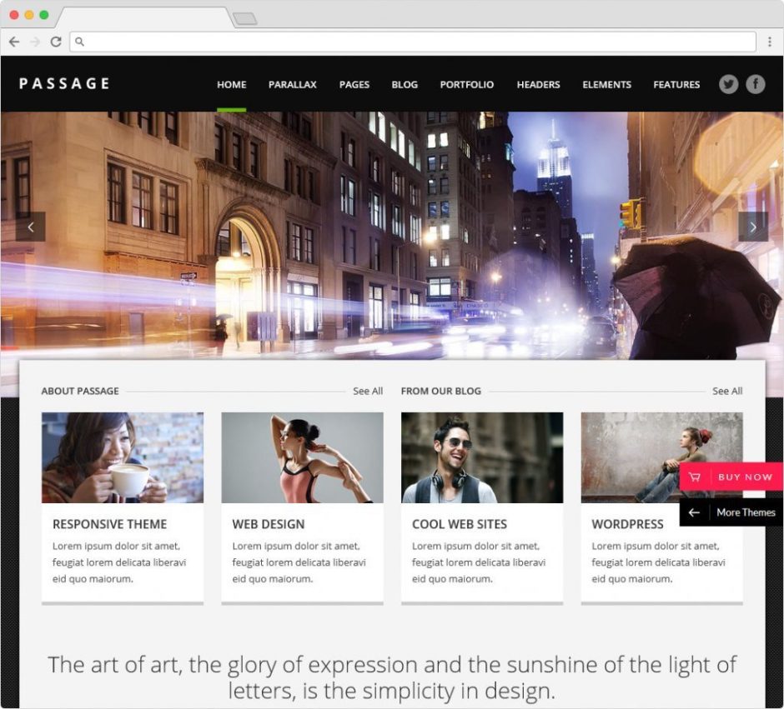Expand the Headers navigation menu
Screen dimensions: 784x709
point(538,84)
